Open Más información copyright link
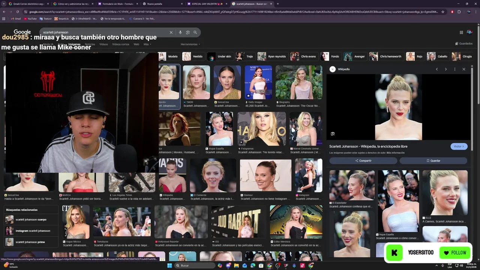Viewport: 480px width, 270px height. [x=396, y=153]
